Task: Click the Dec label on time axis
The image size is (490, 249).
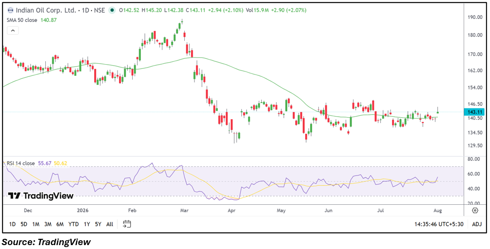Action: click(28, 211)
